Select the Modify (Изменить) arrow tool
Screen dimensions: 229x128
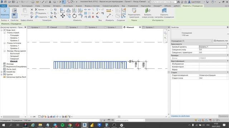(x=5, y=13)
